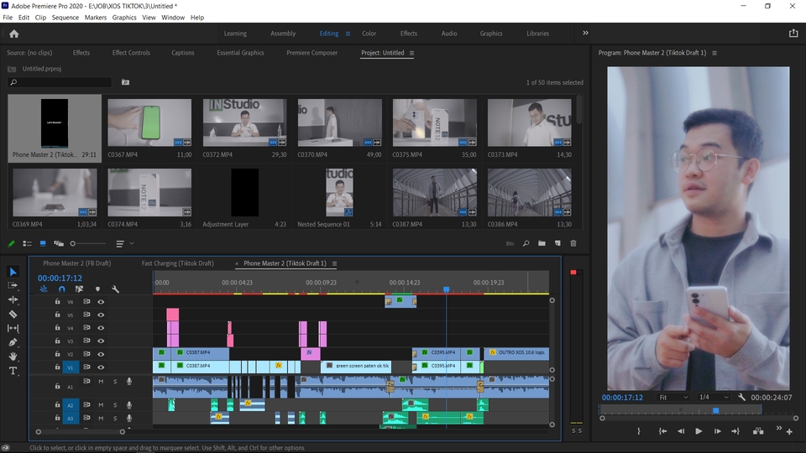Click the Add Marker icon in timeline

(x=97, y=289)
